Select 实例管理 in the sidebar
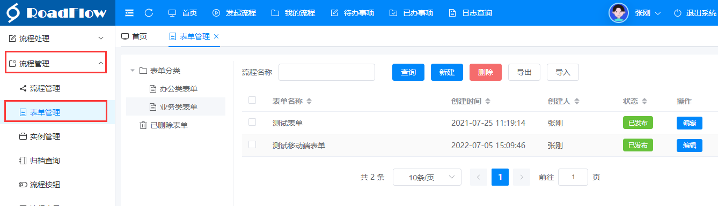Image resolution: width=718 pixels, height=206 pixels. tap(57, 136)
